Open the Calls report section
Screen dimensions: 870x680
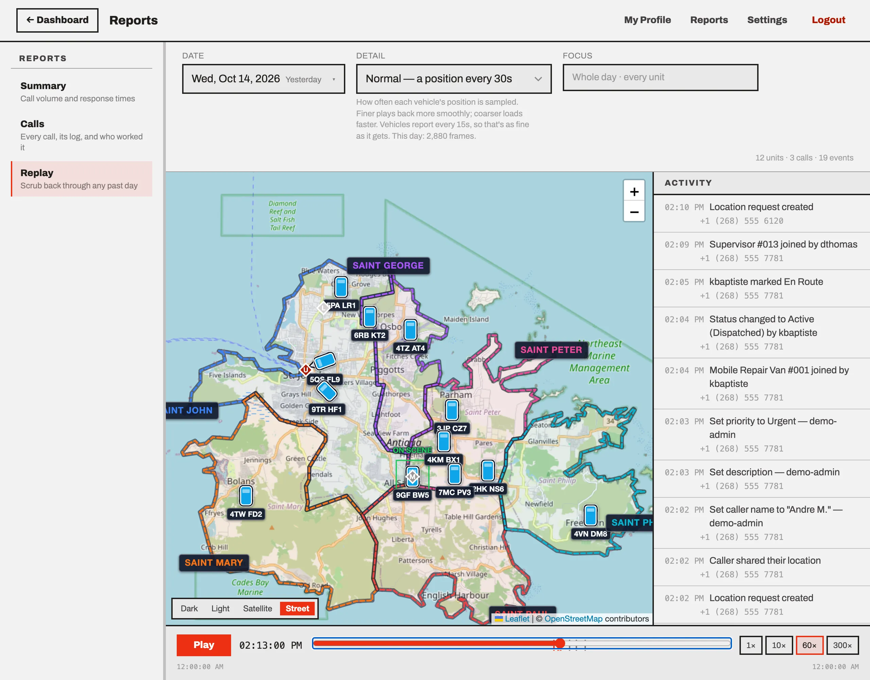[82, 135]
